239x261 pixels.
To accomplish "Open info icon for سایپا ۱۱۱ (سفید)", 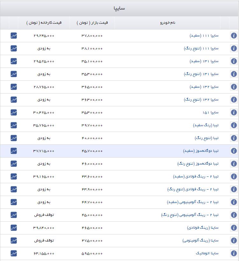I will [x=234, y=36].
